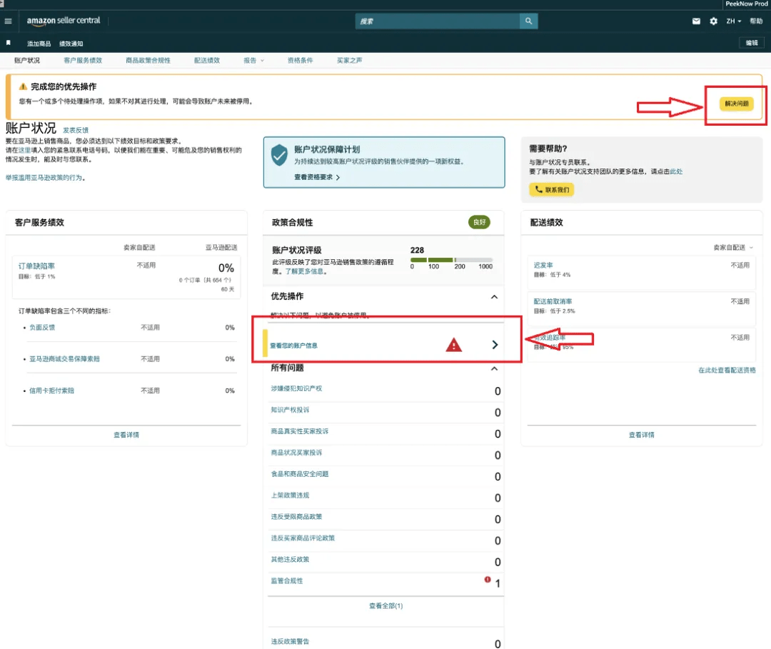This screenshot has width=771, height=649.
Task: Open the settings gear icon
Action: tap(713, 21)
